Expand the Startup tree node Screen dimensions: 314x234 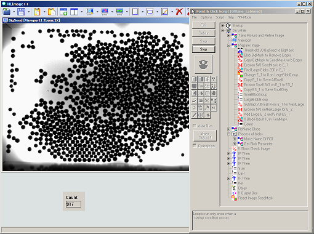point(223,26)
